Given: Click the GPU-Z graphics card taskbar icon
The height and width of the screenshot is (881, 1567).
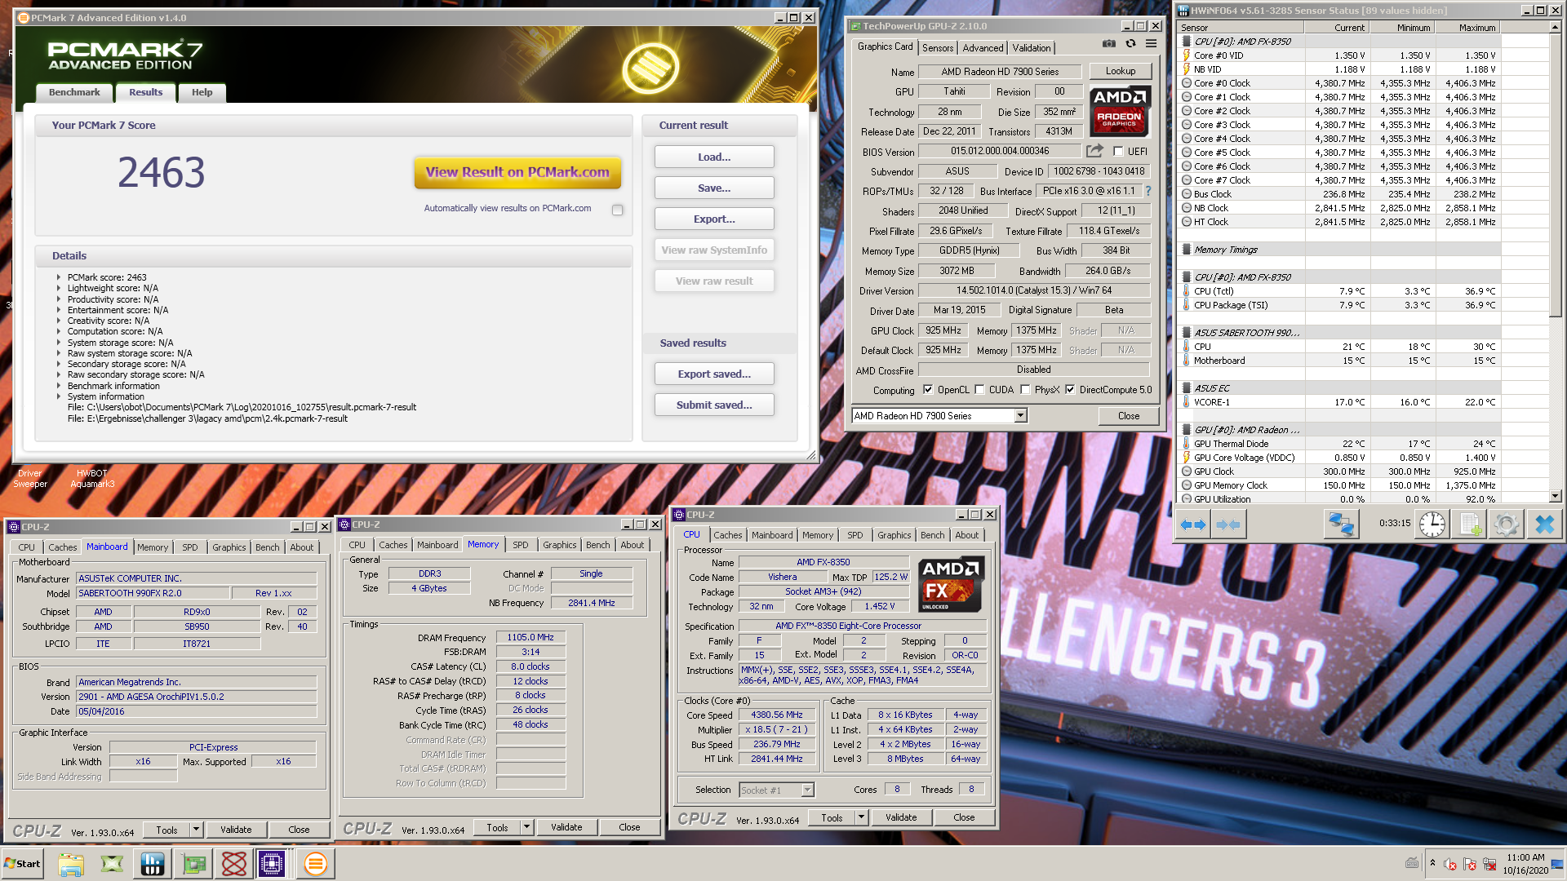Looking at the screenshot, I should [x=193, y=864].
